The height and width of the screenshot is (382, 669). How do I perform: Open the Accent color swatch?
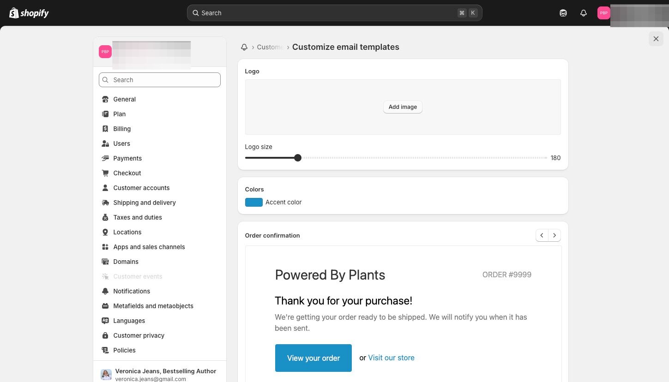[x=254, y=202]
